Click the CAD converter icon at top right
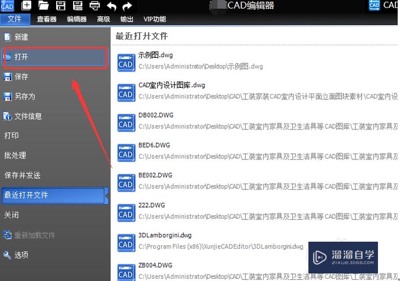Viewport: 400px width, 281px height. tap(374, 5)
